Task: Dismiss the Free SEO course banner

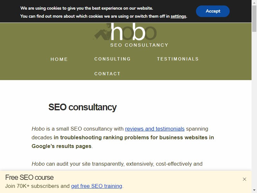Action: [244, 179]
